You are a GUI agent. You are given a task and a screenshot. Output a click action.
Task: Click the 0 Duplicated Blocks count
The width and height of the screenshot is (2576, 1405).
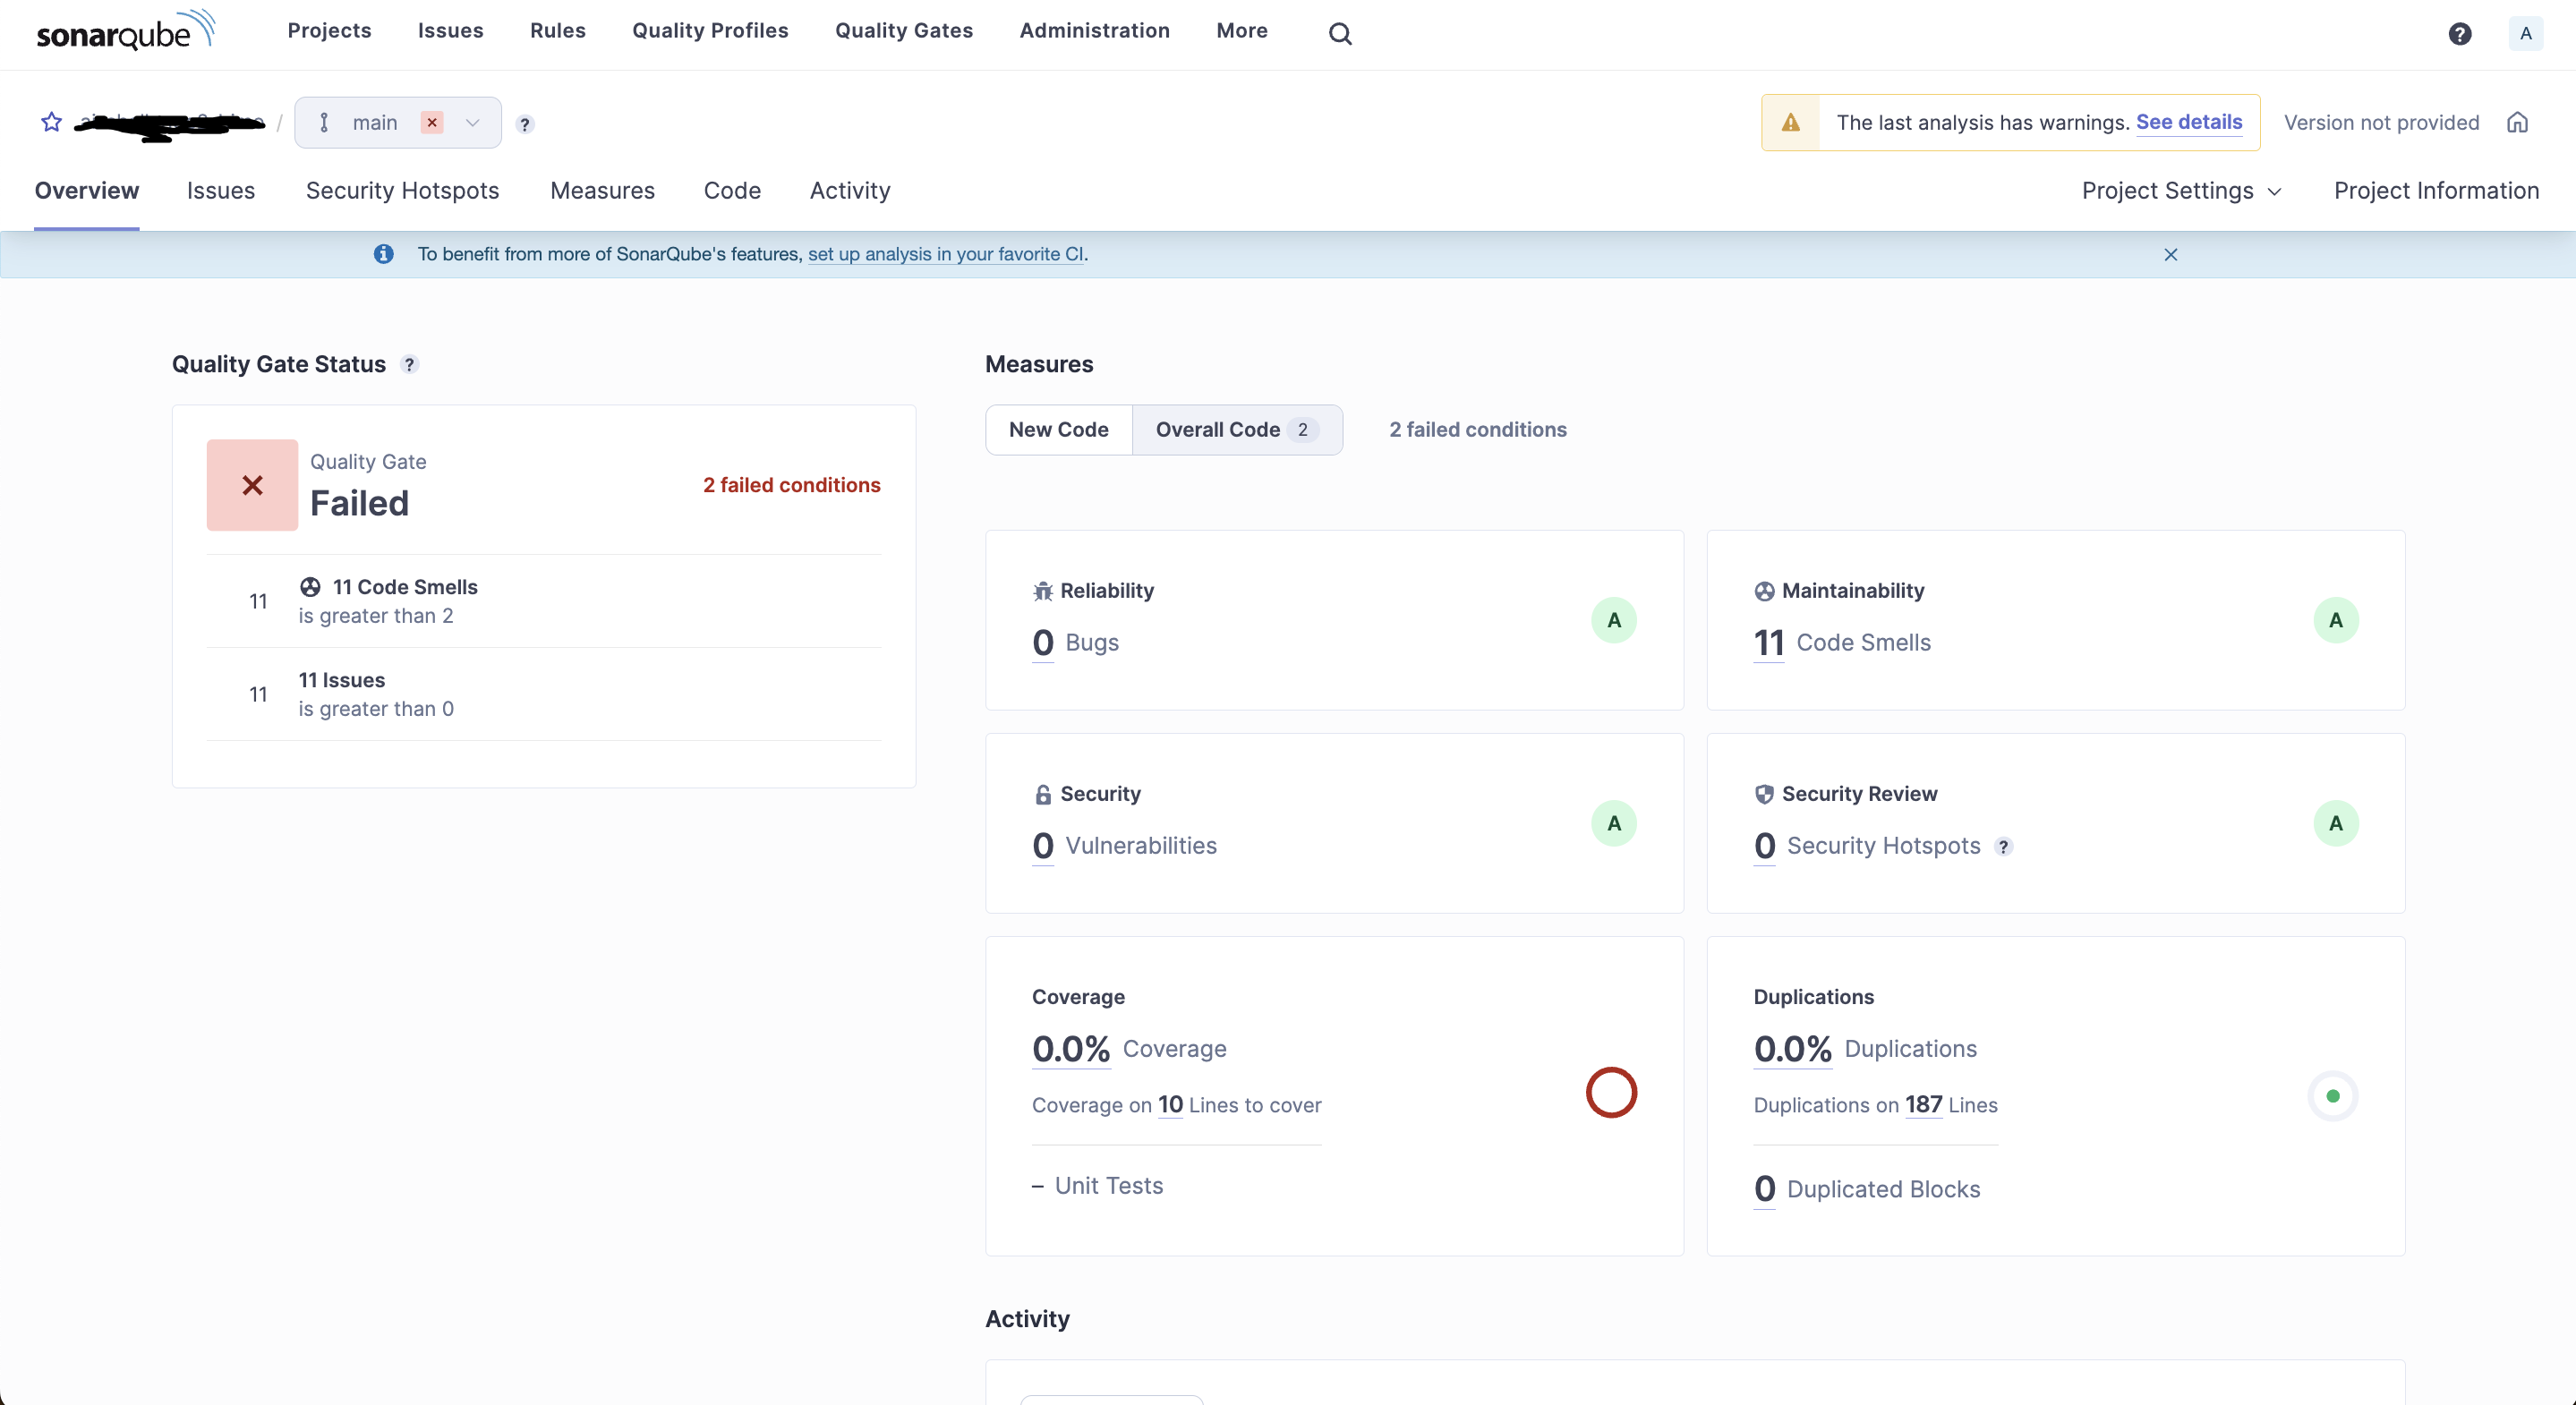click(x=1764, y=1189)
